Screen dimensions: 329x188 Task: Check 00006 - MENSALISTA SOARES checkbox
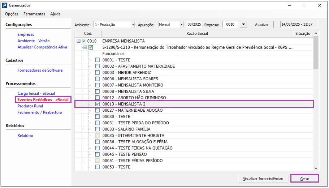pyautogui.click(x=98, y=79)
